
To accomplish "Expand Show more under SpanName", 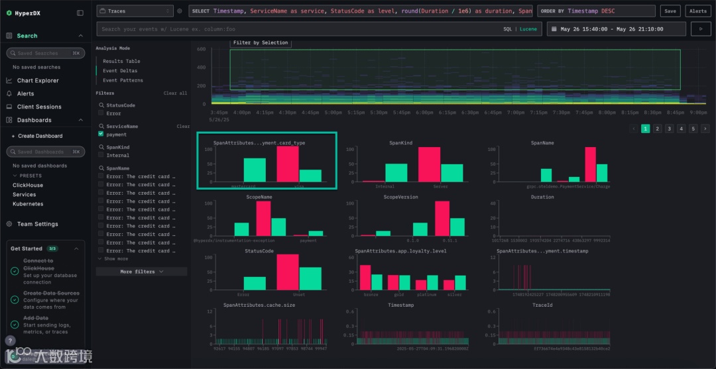I will 113,258.
